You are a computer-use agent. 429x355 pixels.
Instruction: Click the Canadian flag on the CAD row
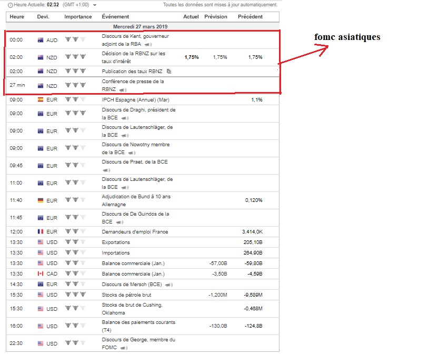pos(41,273)
